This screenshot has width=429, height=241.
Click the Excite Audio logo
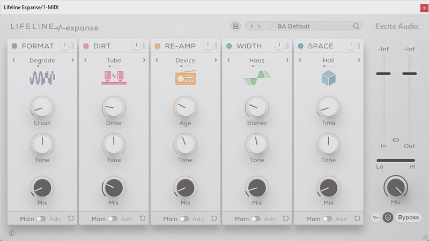(397, 26)
